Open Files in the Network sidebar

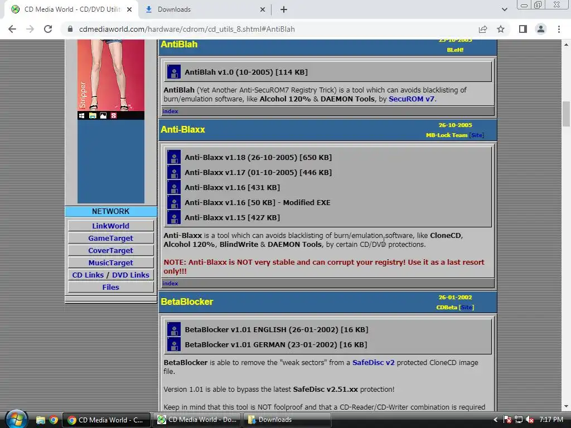[111, 287]
